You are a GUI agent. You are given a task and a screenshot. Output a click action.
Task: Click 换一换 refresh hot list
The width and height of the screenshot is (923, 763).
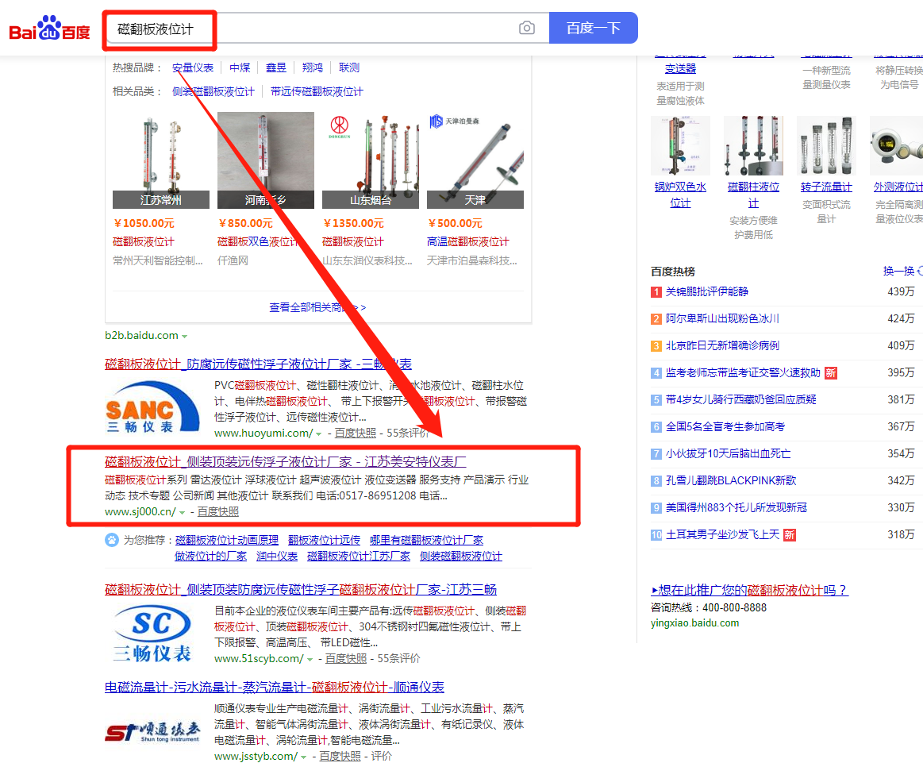click(x=902, y=271)
